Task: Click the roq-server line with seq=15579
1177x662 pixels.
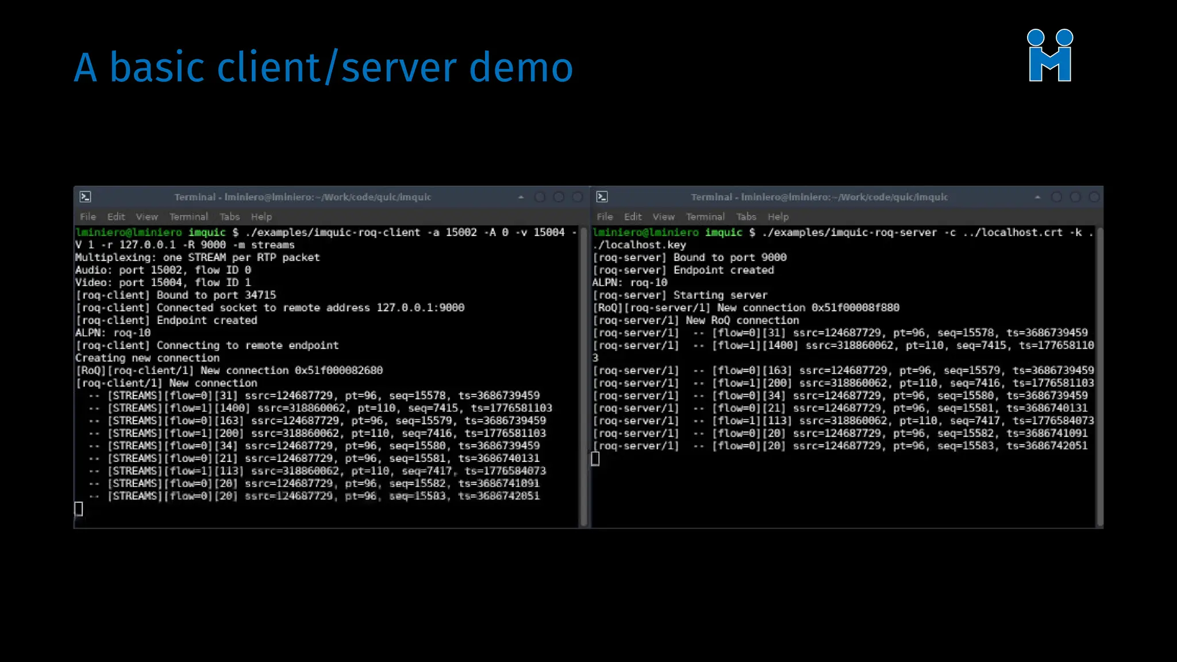Action: pyautogui.click(x=843, y=371)
